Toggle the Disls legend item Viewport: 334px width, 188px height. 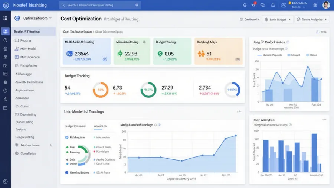click(71, 159)
